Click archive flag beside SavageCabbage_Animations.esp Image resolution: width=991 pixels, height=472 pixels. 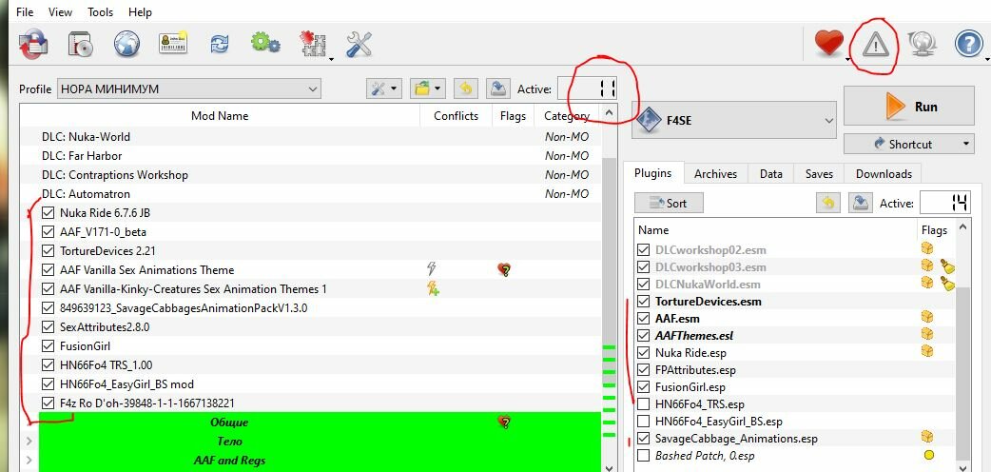coord(927,437)
